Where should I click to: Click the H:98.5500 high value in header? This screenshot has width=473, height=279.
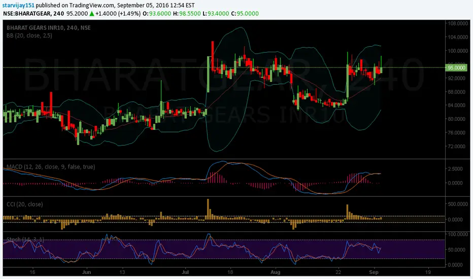(x=187, y=14)
